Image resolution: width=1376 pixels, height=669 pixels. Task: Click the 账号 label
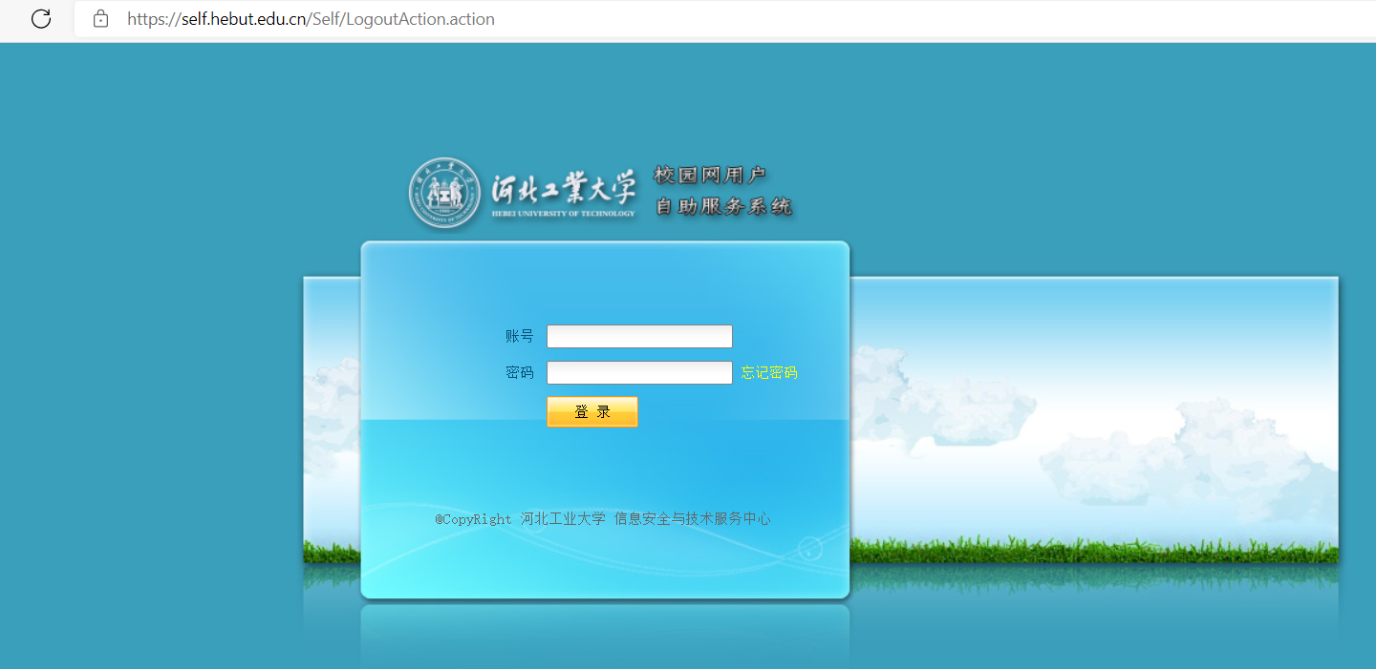pos(520,336)
